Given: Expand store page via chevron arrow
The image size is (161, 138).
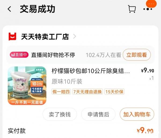Looking at the screenshot, I should pos(75,36).
